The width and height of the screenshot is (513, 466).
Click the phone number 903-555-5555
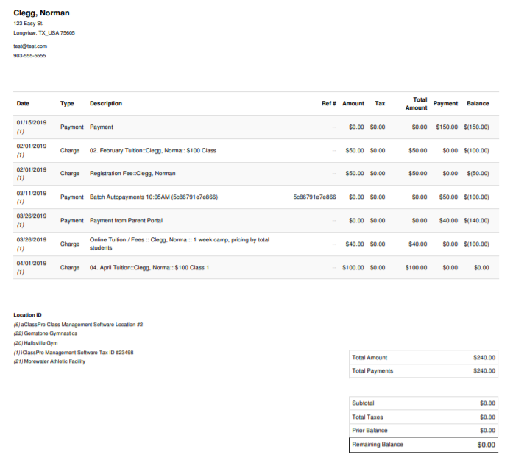tap(29, 56)
